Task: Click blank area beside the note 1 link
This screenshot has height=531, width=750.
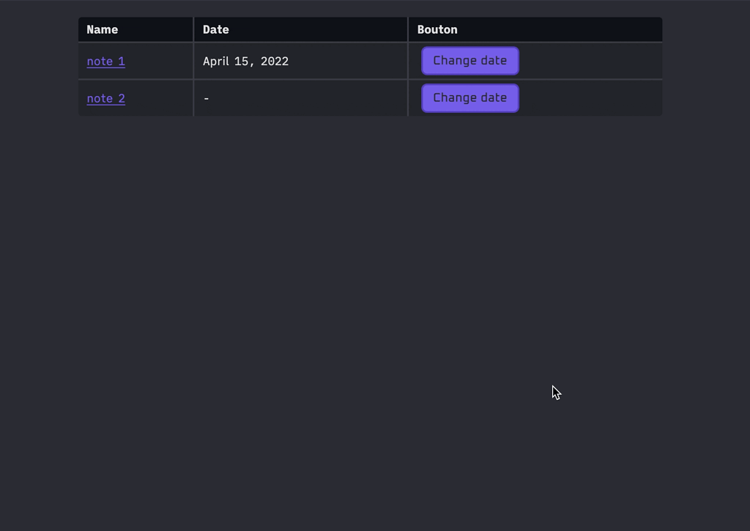Action: pyautogui.click(x=159, y=62)
